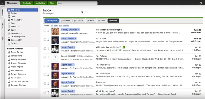The width and height of the screenshot is (205, 99).
Task: Click the Delete button
Action: pyautogui.click(x=113, y=21)
